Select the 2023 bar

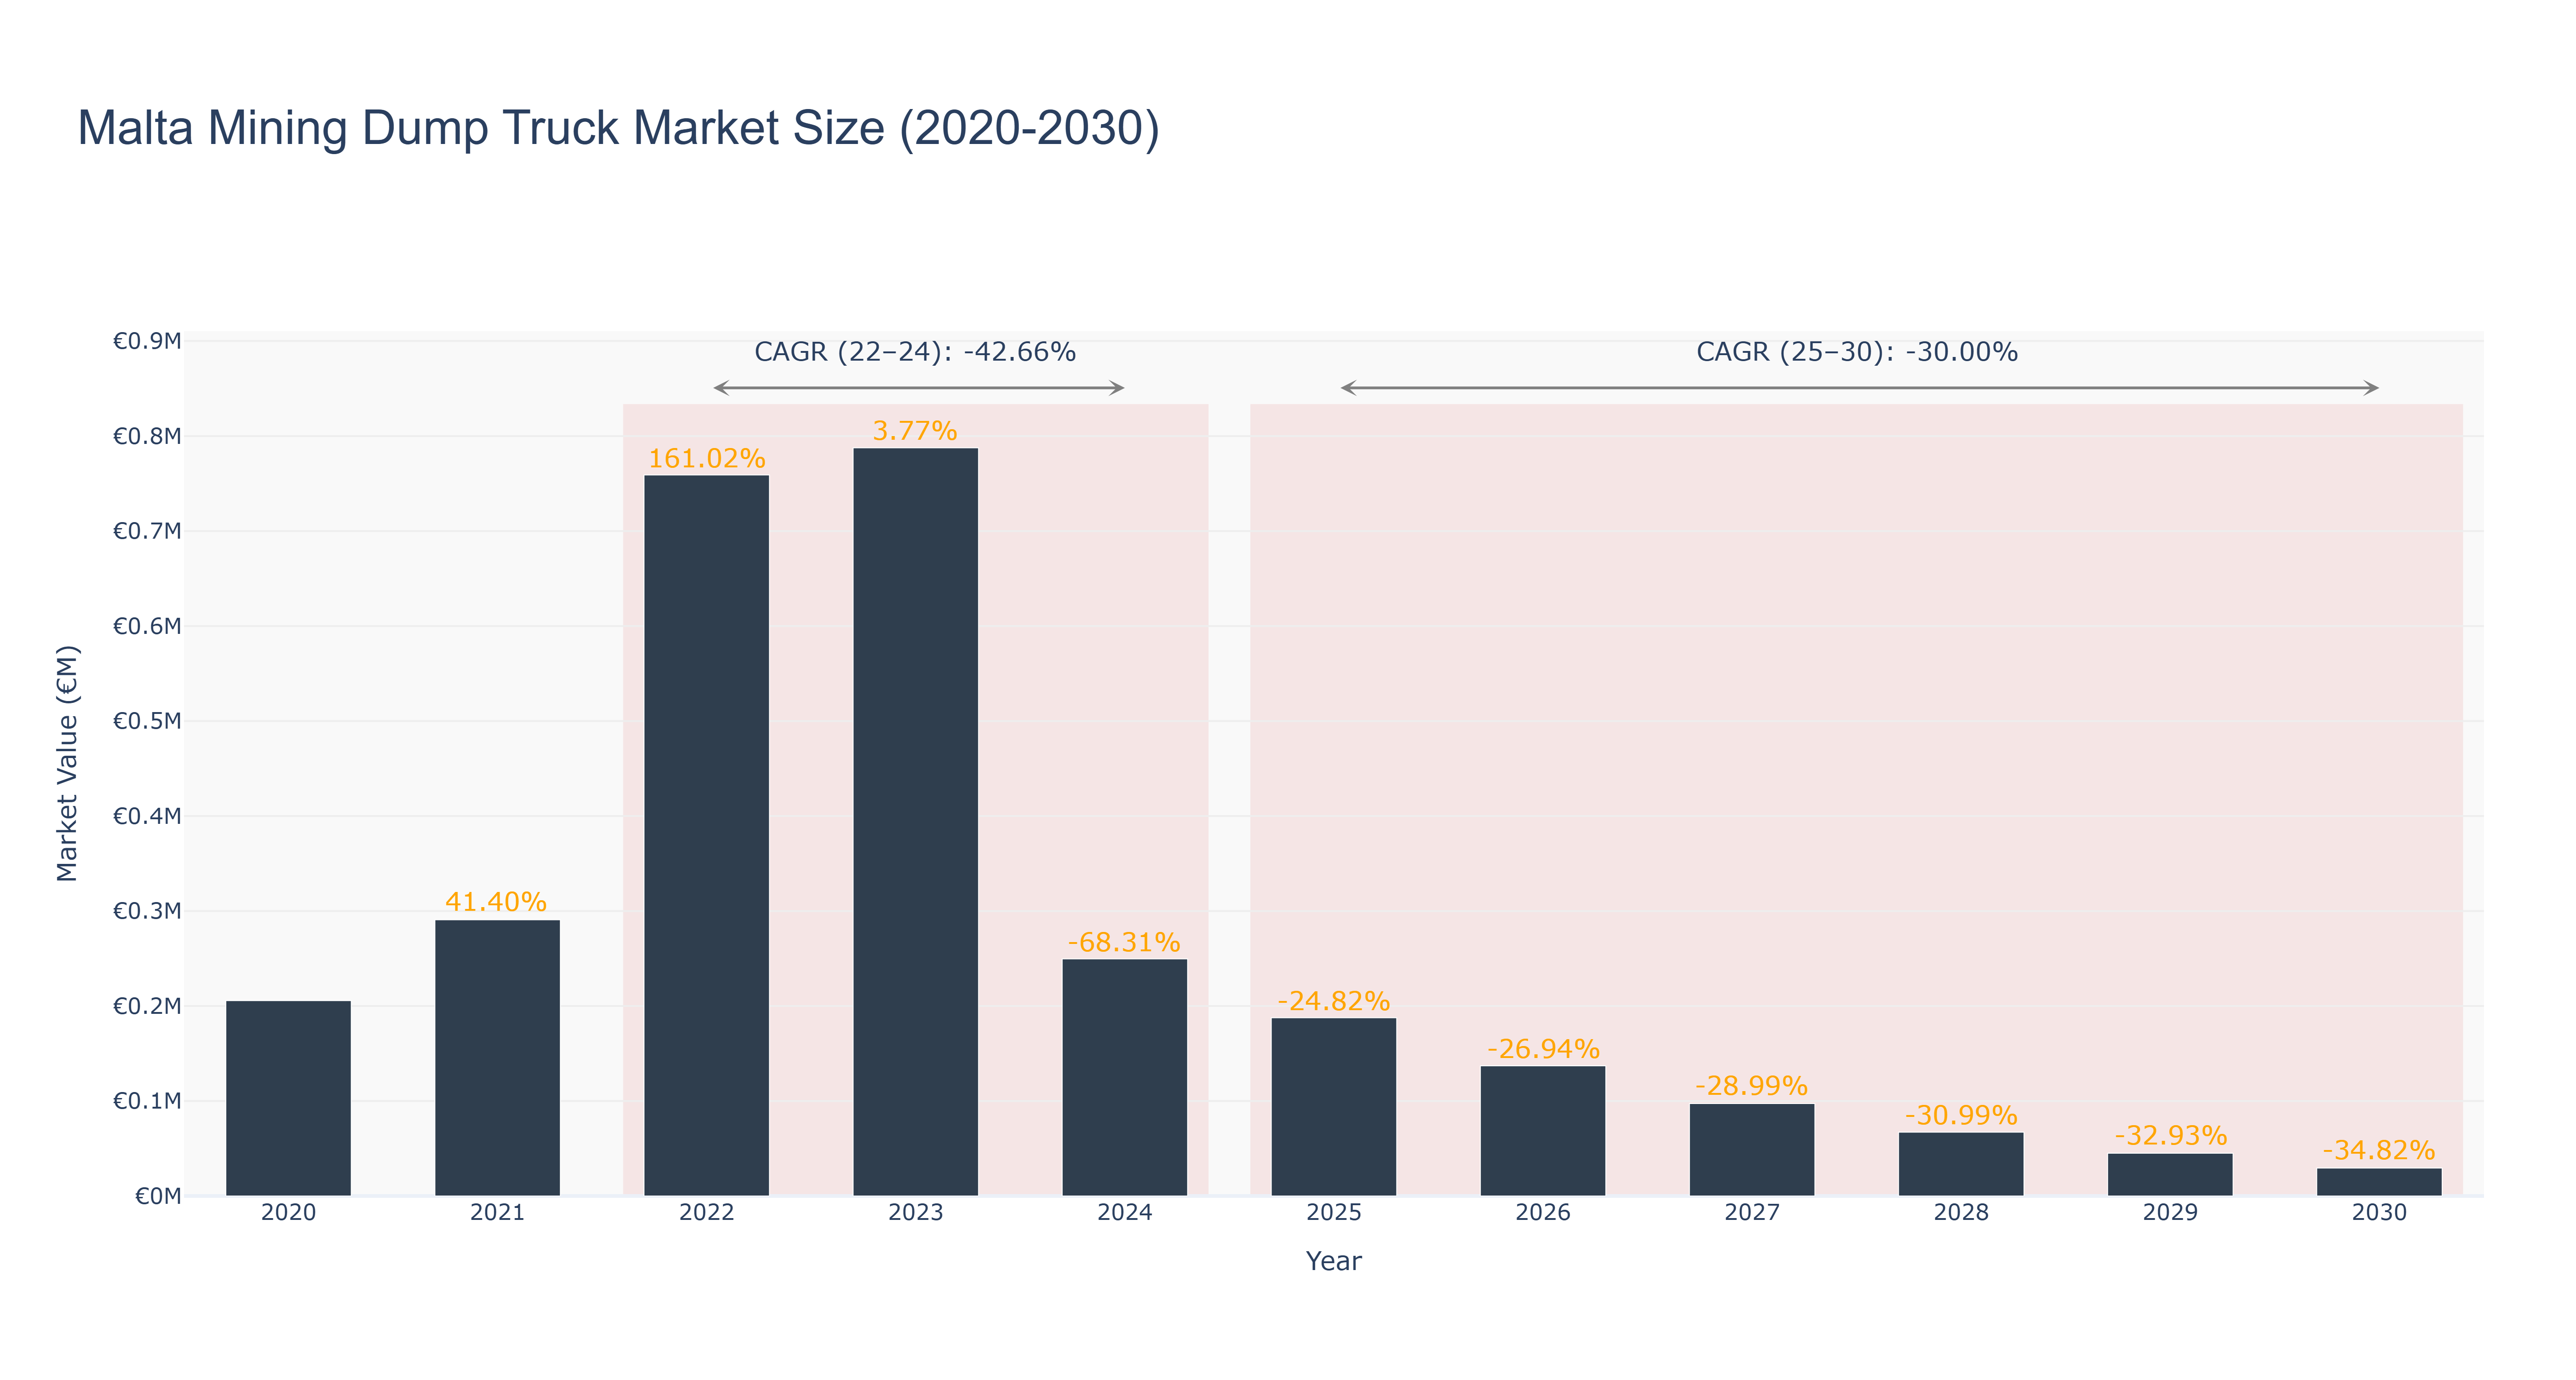[x=915, y=821]
